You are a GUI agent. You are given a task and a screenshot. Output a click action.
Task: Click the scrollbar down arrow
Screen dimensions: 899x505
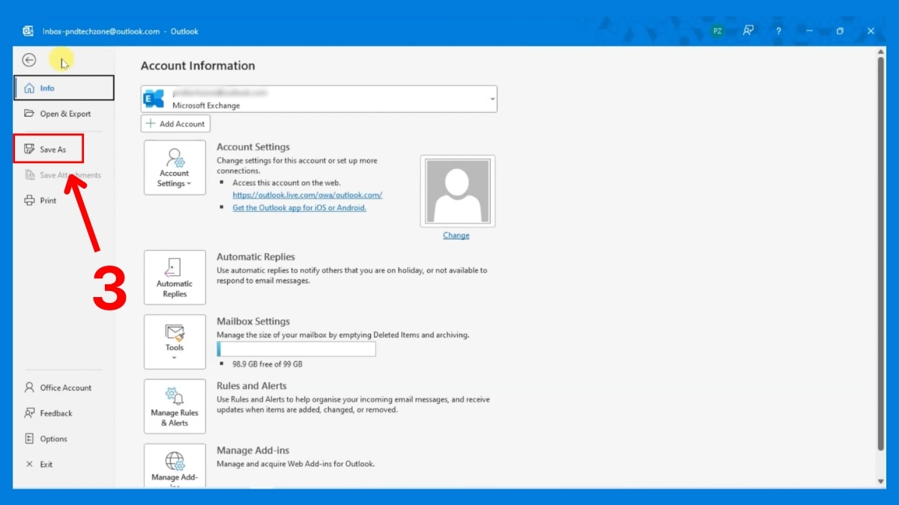(x=880, y=481)
